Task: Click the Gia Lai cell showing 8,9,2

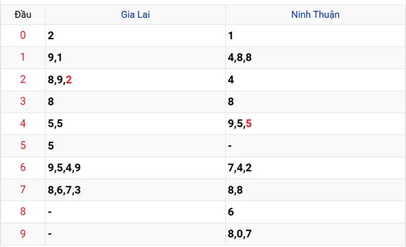Action: pos(136,80)
